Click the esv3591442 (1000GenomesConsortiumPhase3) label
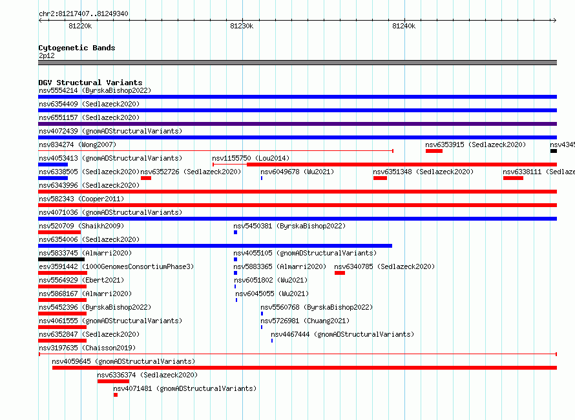 tap(116, 266)
